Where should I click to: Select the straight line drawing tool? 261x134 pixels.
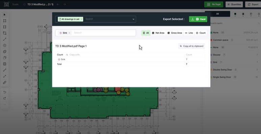tap(5, 39)
